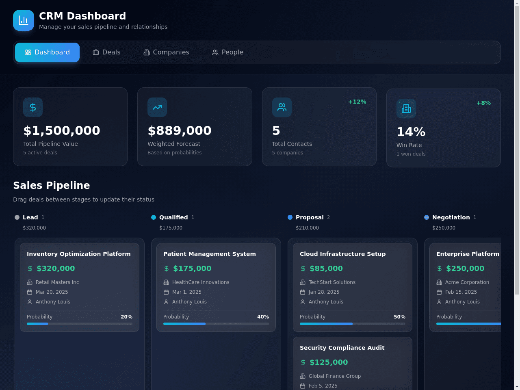Click dollar icon beside $175,000
520x390 pixels.
[x=167, y=269]
